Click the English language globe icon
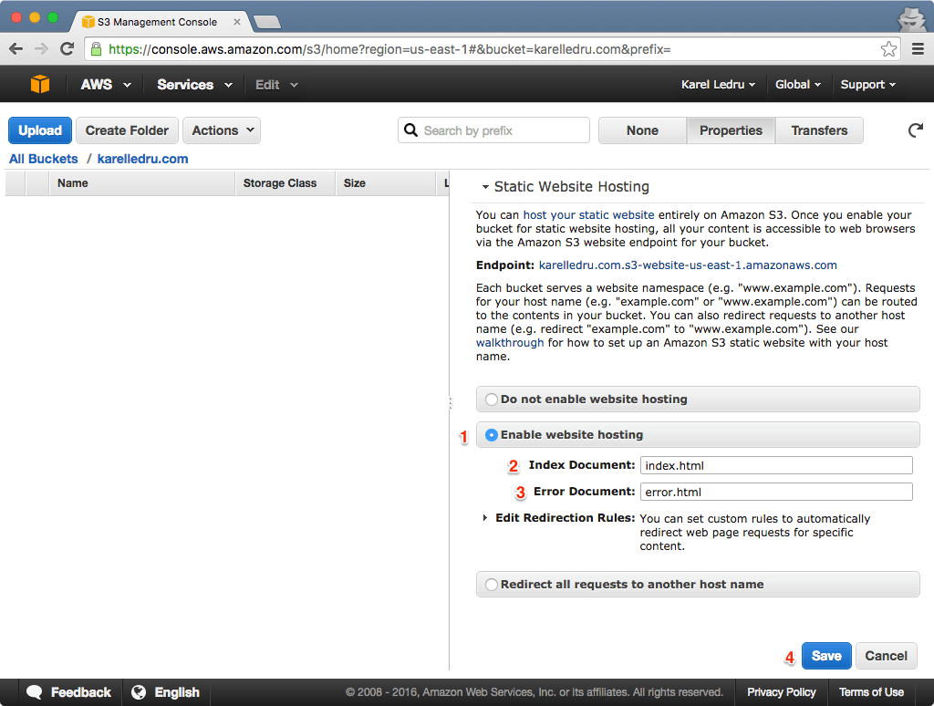934x706 pixels. pyautogui.click(x=140, y=691)
